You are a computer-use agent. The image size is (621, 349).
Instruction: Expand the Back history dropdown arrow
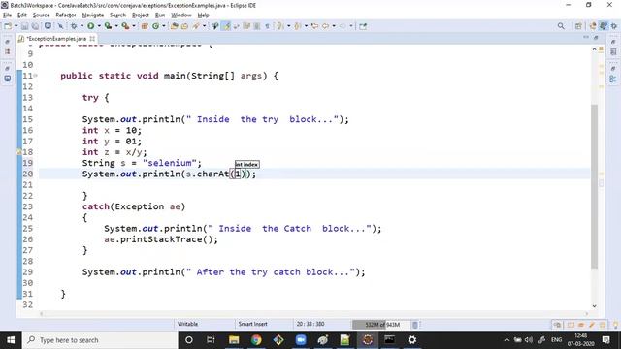334,26
